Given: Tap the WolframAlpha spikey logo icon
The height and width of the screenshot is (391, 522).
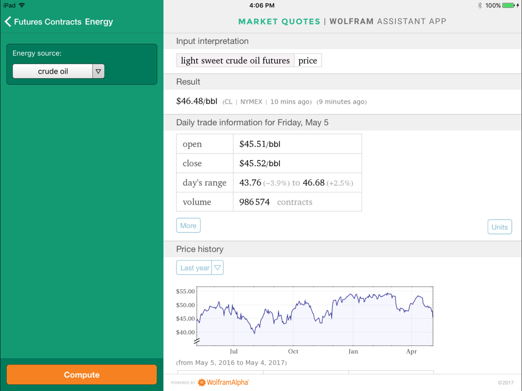Looking at the screenshot, I should (x=201, y=382).
